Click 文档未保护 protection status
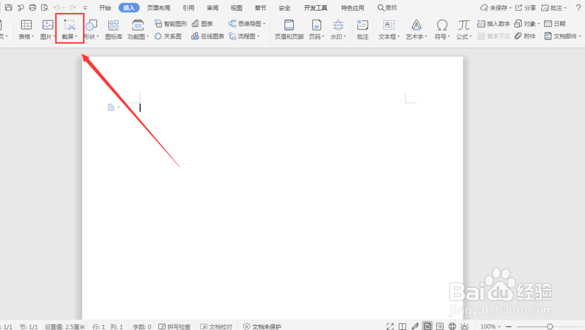The width and height of the screenshot is (585, 330). [x=262, y=326]
